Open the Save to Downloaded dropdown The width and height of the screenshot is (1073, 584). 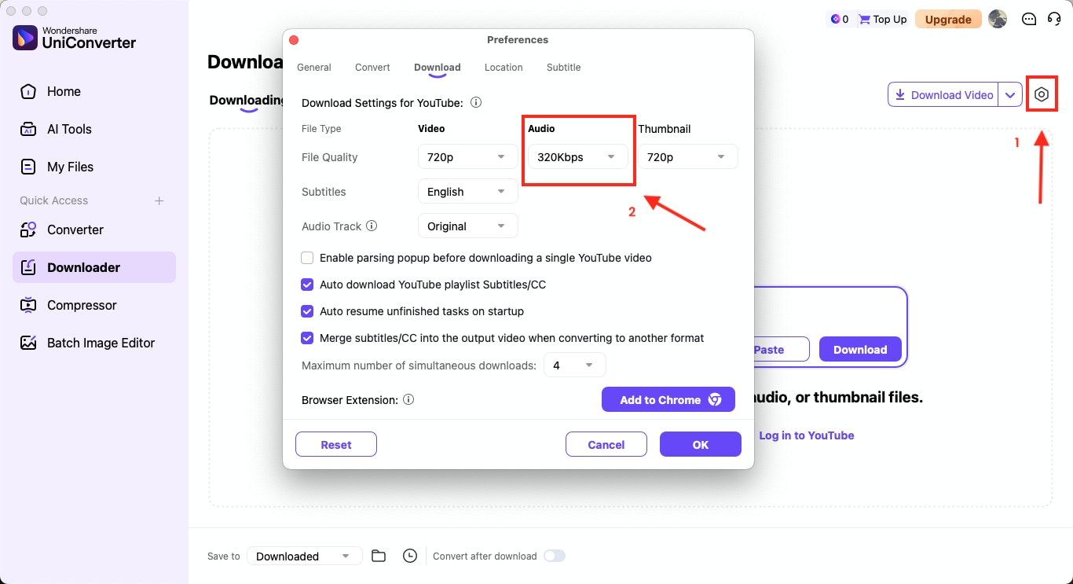pyautogui.click(x=305, y=556)
